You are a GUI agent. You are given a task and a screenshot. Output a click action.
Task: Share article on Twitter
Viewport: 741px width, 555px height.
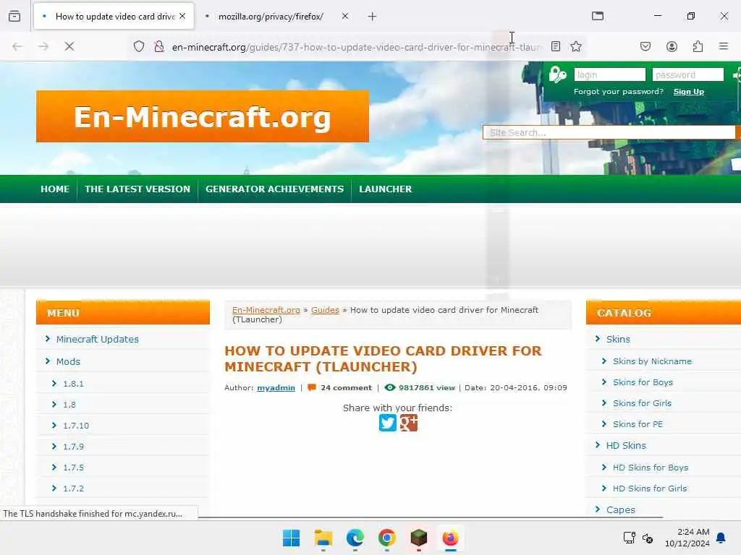pyautogui.click(x=388, y=423)
